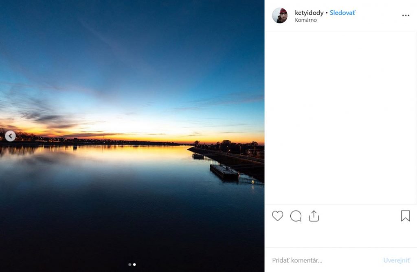The height and width of the screenshot is (272, 417).
Task: Click the floating dock in the photo
Action: [224, 171]
